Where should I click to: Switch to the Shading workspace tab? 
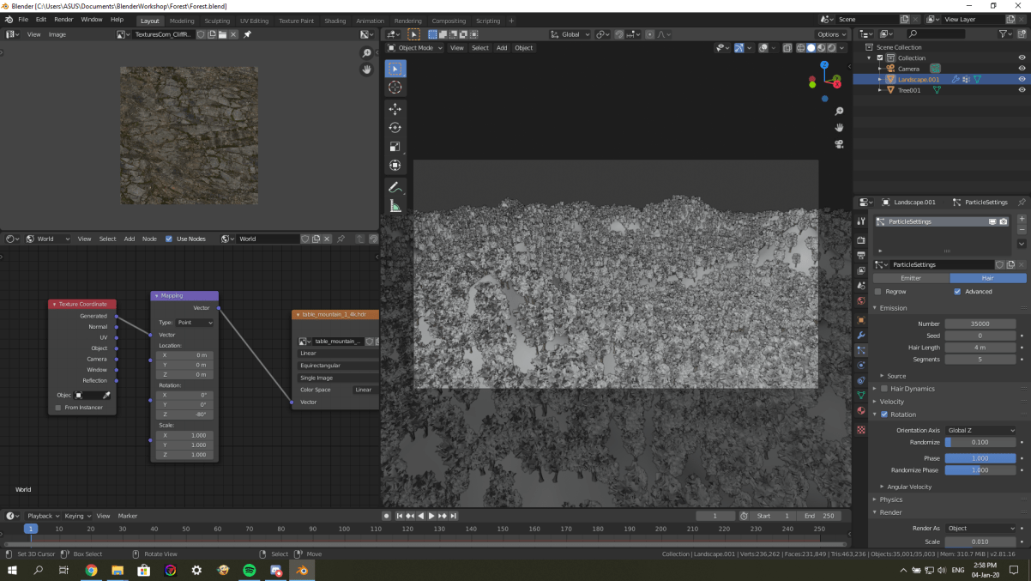[x=335, y=21]
